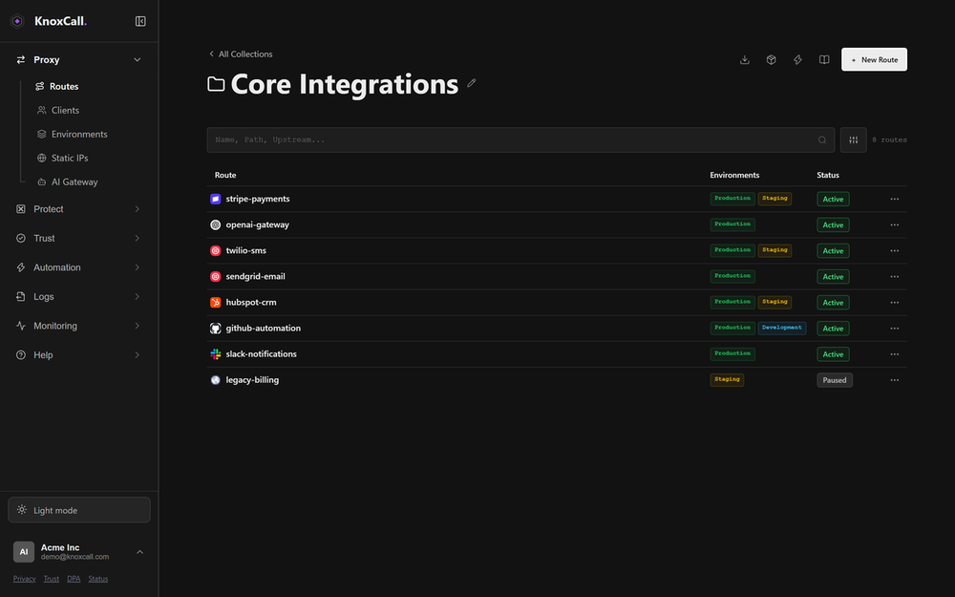Image resolution: width=955 pixels, height=597 pixels.
Task: Click the cube package icon
Action: [x=771, y=59]
